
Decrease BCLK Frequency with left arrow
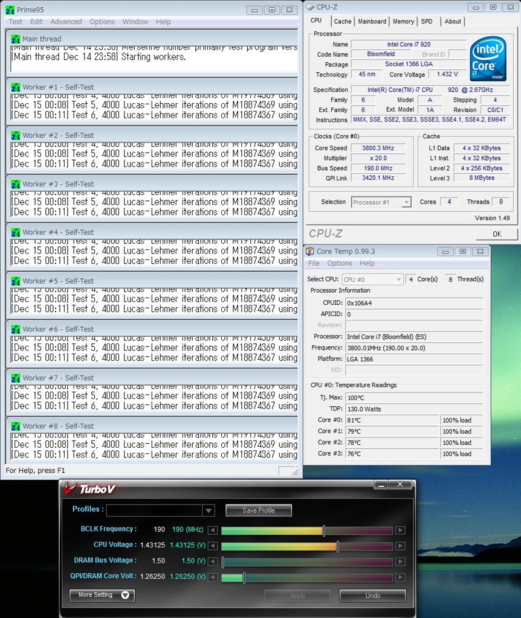(212, 530)
